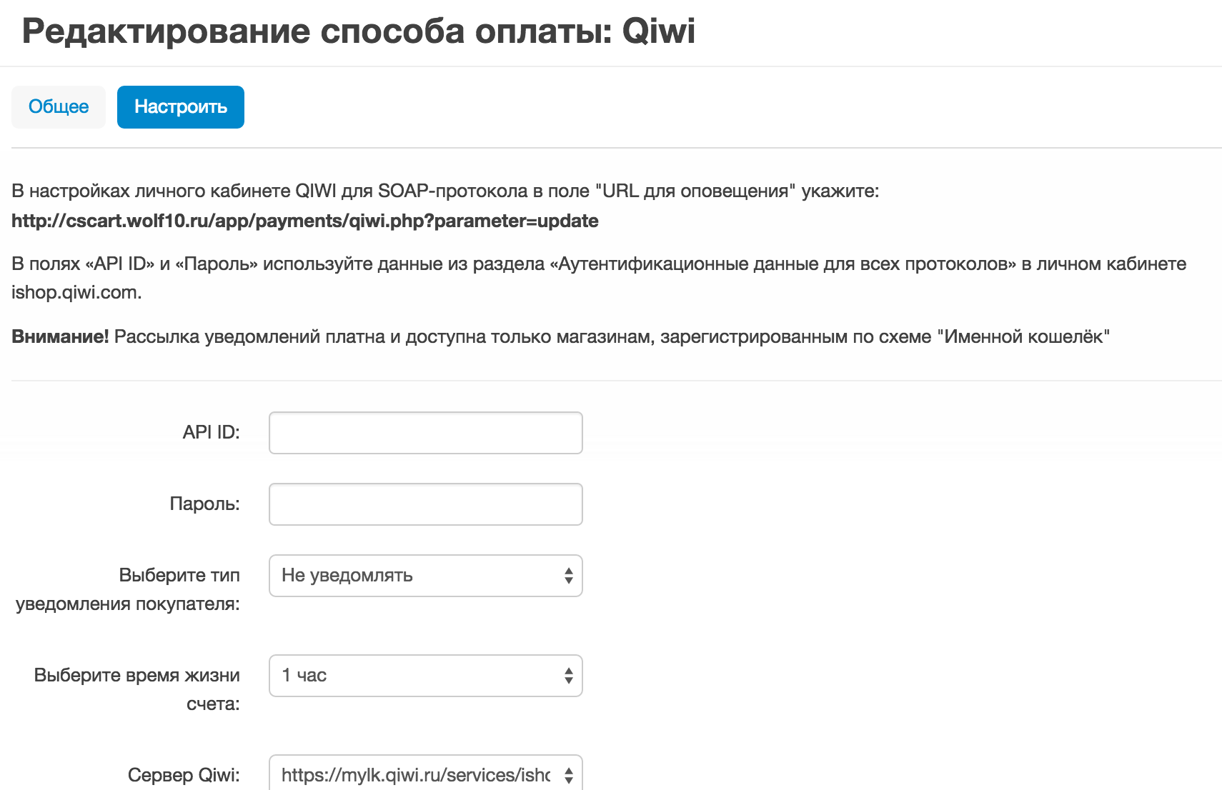Click the Сервер Qiwi label

184,775
